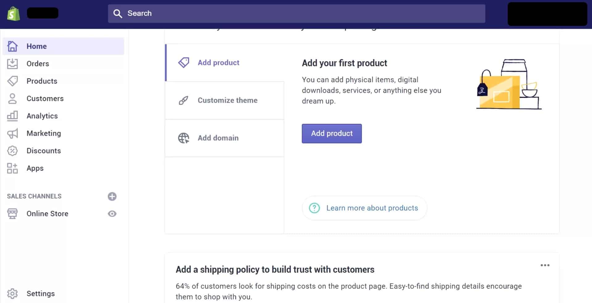Image resolution: width=592 pixels, height=303 pixels.
Task: Open Online Store sales channel
Action: tap(47, 214)
